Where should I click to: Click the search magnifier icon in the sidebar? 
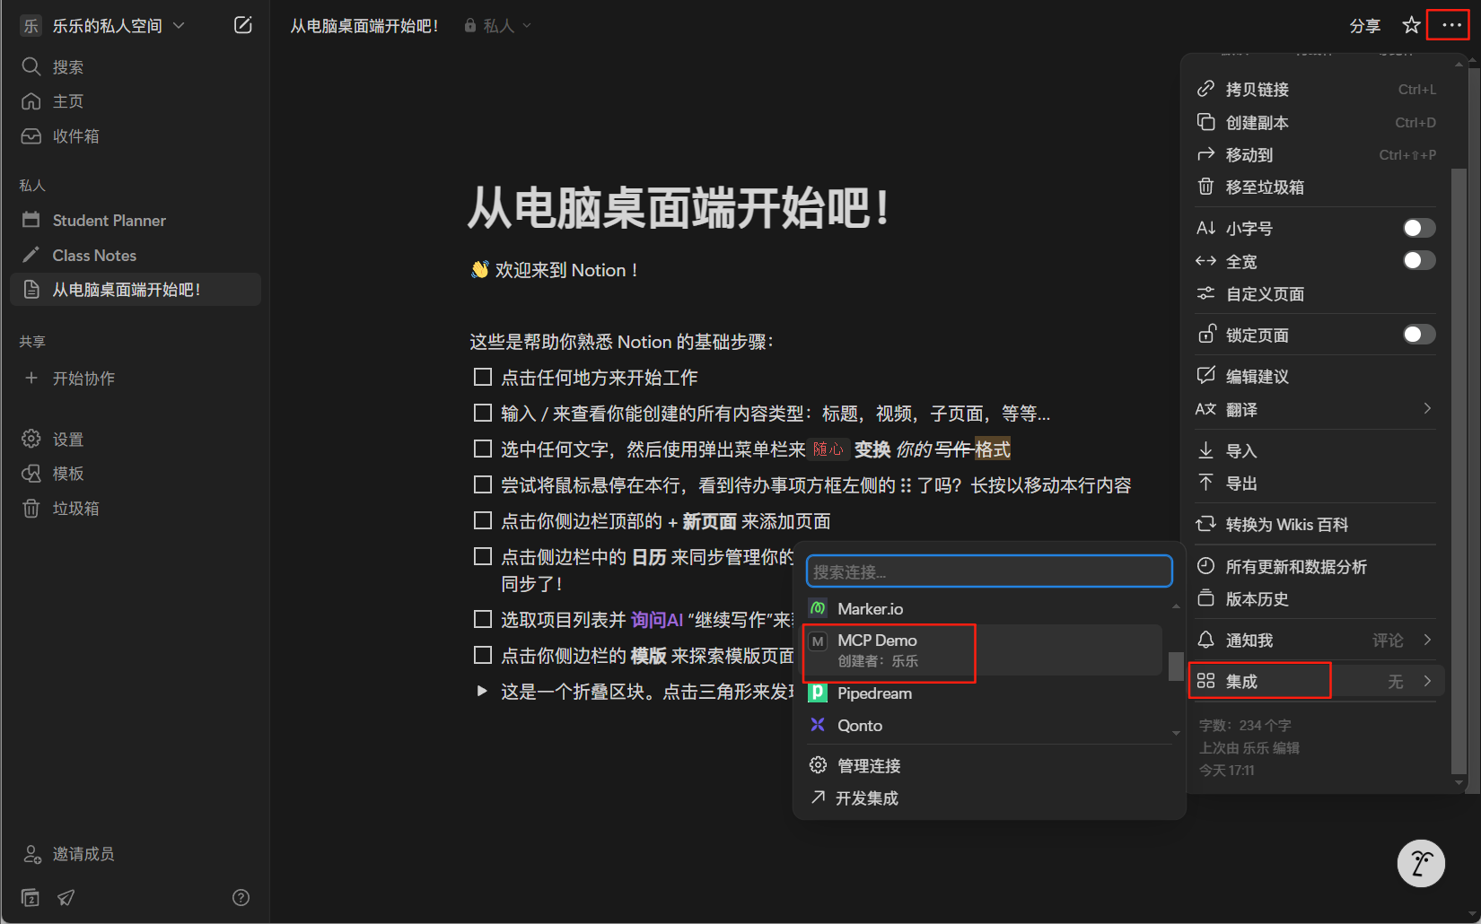tap(31, 66)
